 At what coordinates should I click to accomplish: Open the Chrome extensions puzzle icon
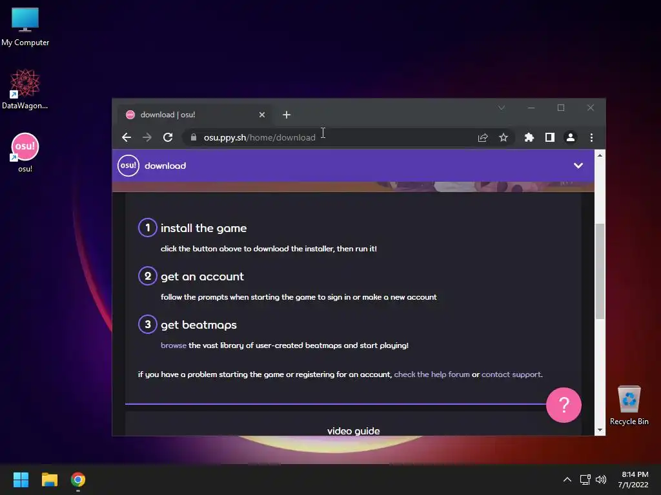pyautogui.click(x=529, y=137)
